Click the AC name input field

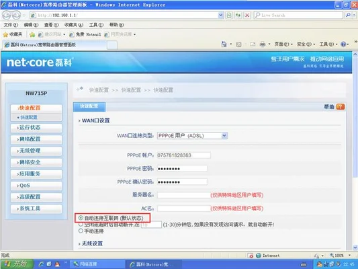184,208
